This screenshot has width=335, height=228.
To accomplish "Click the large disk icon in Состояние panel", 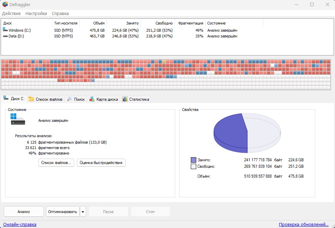I will (x=18, y=119).
